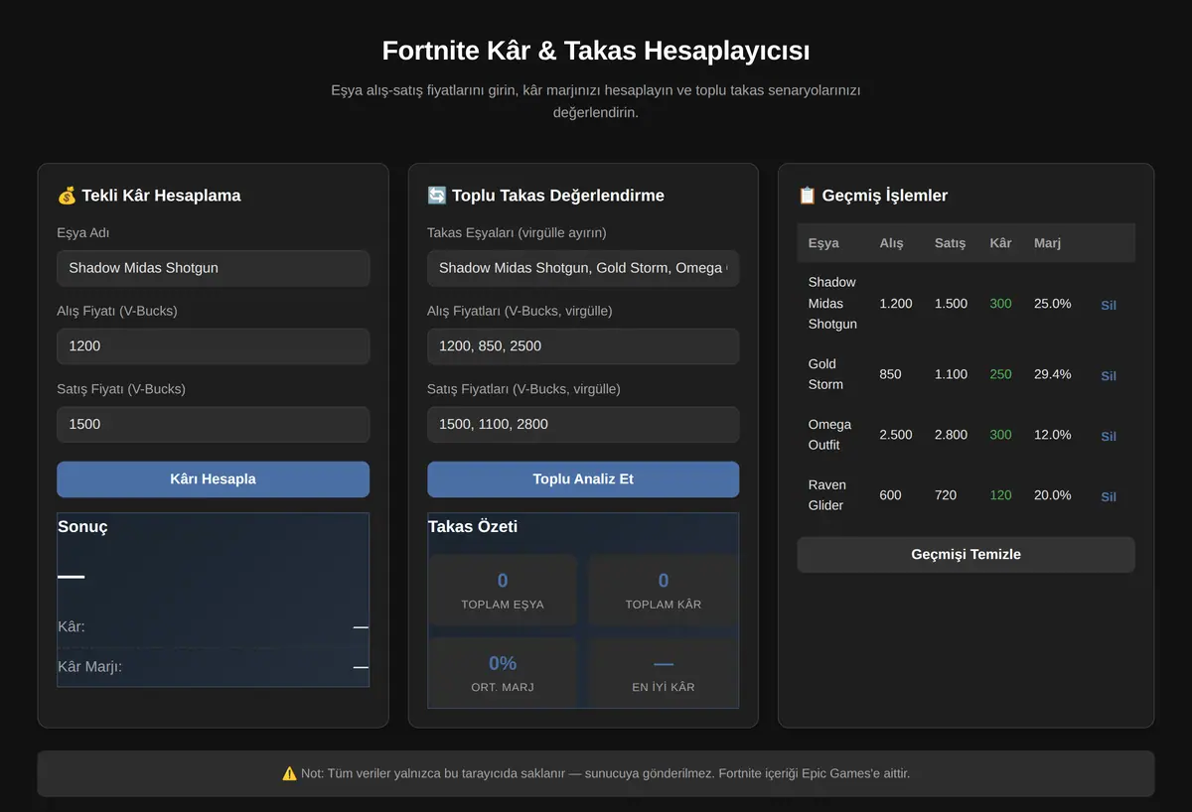Click the 250 profit value for Gold Storm
This screenshot has height=812, width=1192.
pos(1000,374)
